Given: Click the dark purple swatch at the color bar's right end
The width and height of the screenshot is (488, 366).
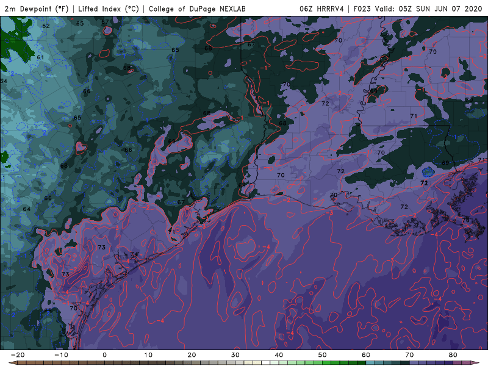Looking at the screenshot, I should point(448,362).
